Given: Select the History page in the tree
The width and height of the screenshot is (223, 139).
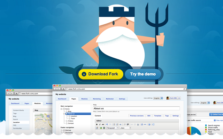Looking at the screenshot, I should 71,121.
